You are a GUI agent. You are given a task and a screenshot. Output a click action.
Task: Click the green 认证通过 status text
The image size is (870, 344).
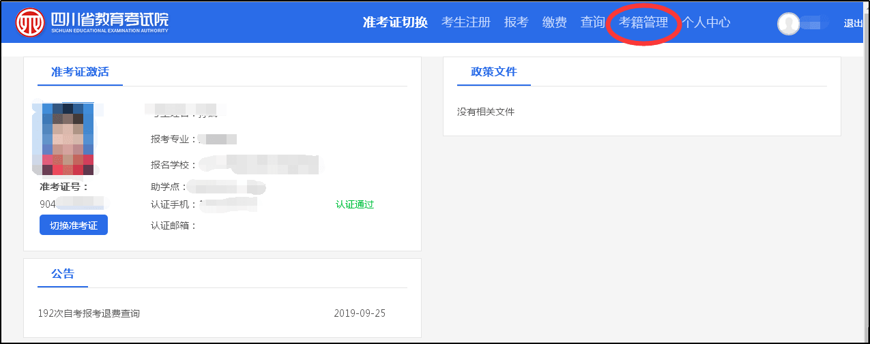354,204
